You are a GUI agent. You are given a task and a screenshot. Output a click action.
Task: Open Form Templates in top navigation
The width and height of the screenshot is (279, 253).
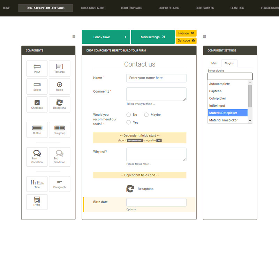click(131, 8)
